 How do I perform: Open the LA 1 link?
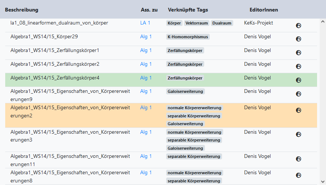coord(145,23)
